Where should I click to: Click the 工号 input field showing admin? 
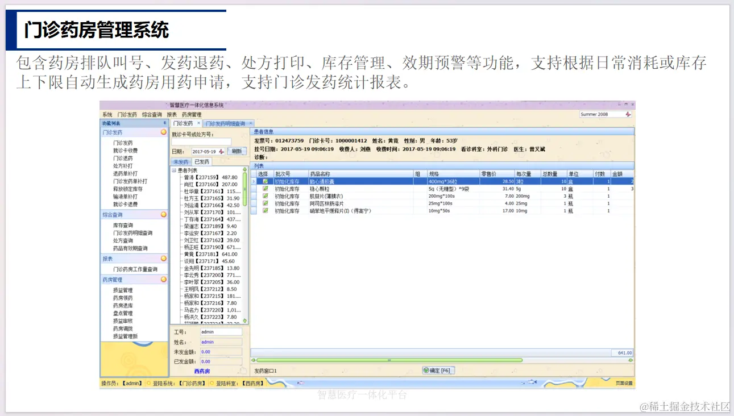221,332
